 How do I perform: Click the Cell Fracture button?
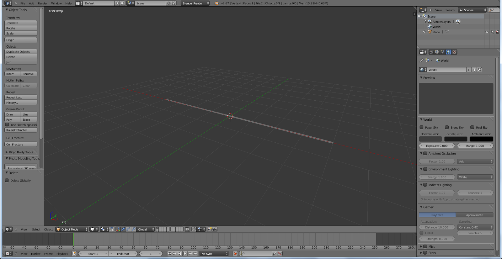[21, 145]
